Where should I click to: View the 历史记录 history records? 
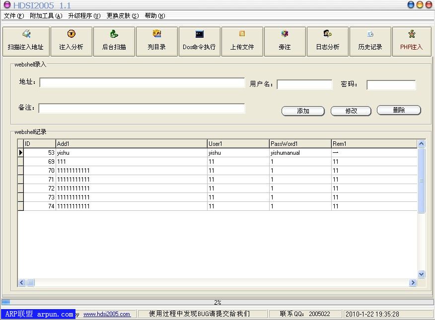point(370,41)
